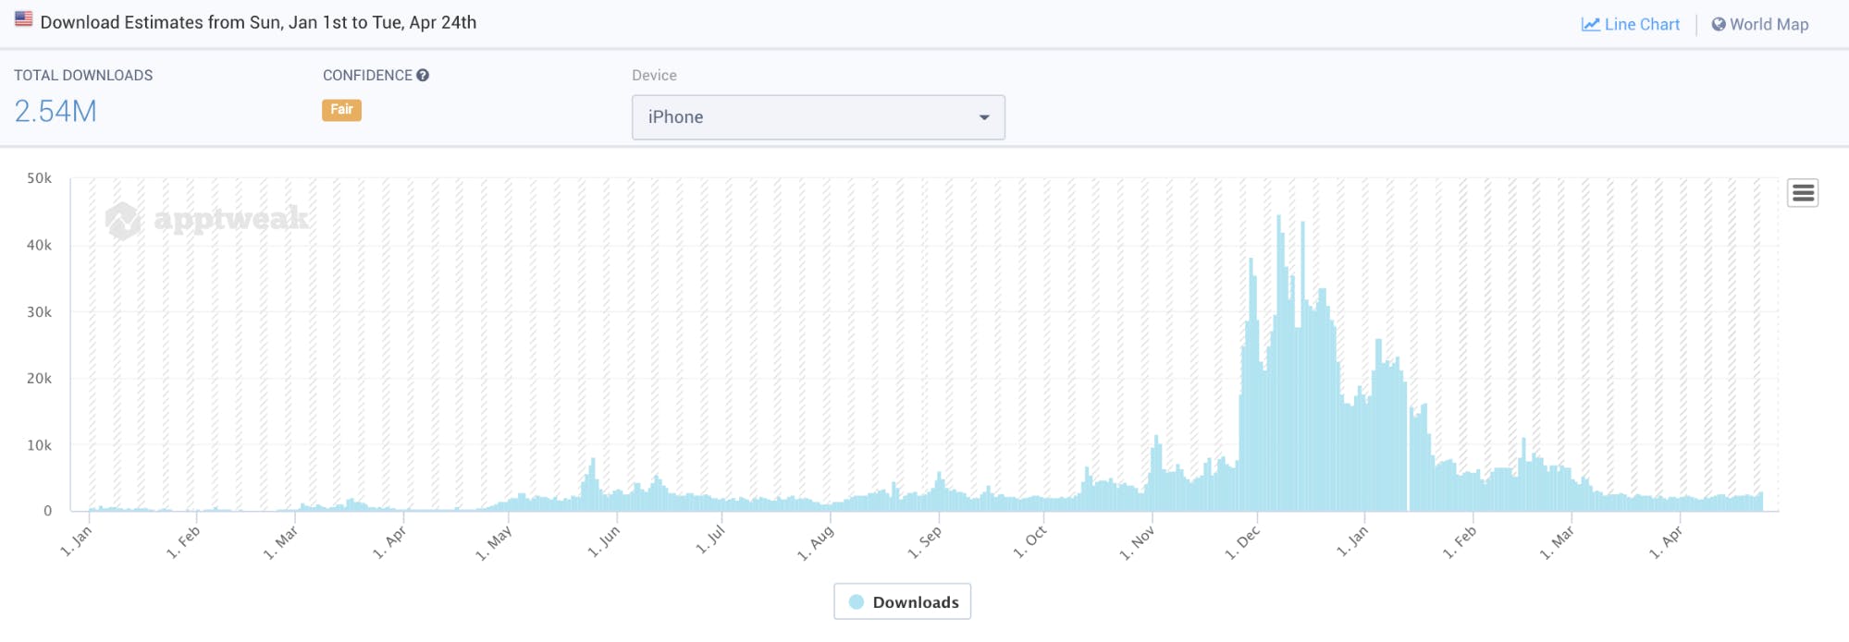Click the apptweak watermark logo
This screenshot has height=642, width=1849.
(x=123, y=220)
